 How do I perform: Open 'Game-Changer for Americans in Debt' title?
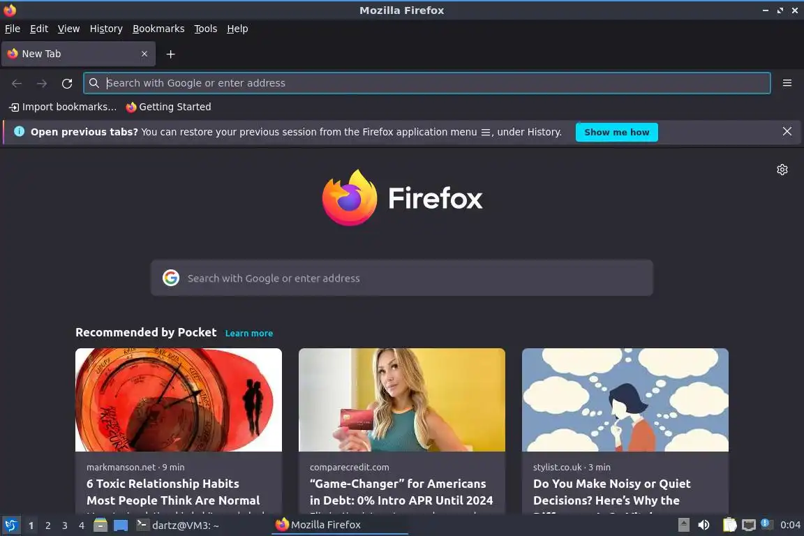pyautogui.click(x=401, y=492)
